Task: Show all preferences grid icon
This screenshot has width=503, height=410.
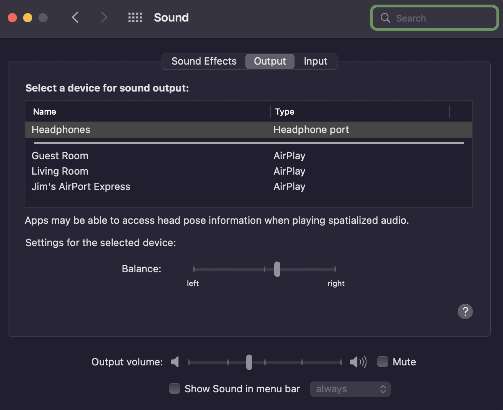Action: 135,17
